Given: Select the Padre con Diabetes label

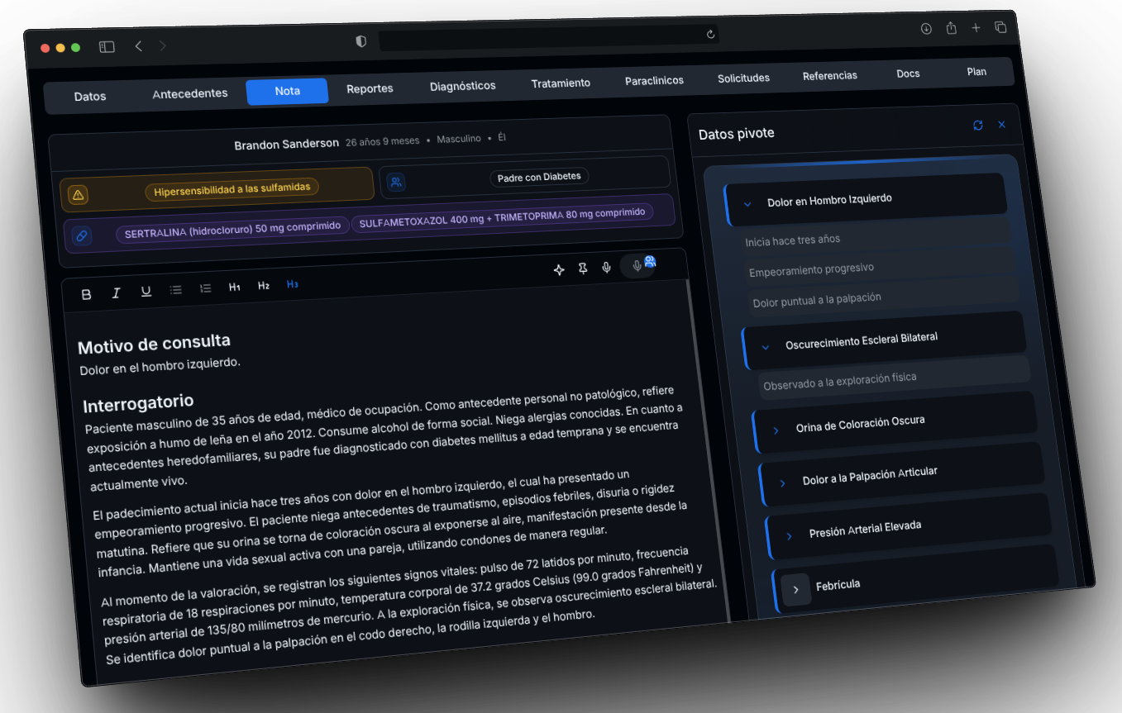Looking at the screenshot, I should [x=539, y=177].
